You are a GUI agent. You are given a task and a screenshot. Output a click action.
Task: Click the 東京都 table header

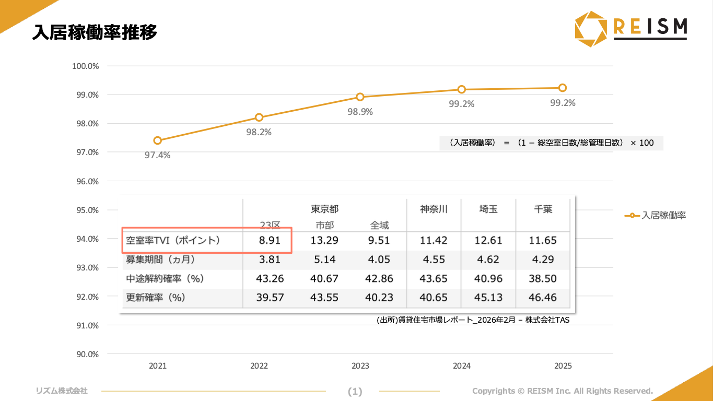[325, 209]
